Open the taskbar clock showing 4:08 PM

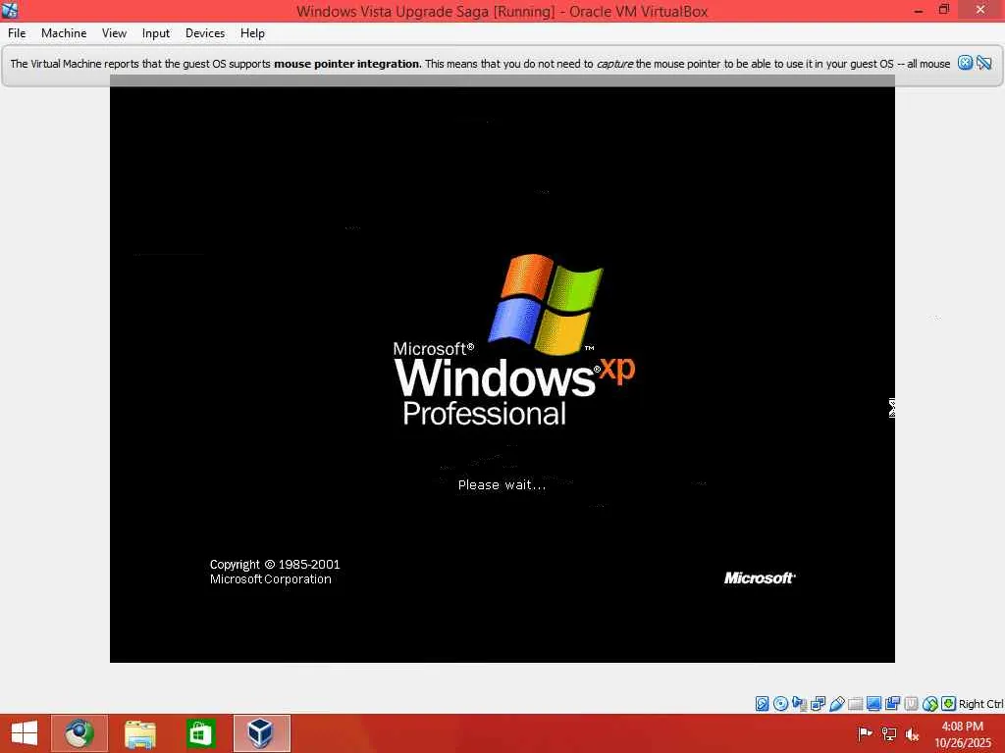(962, 733)
